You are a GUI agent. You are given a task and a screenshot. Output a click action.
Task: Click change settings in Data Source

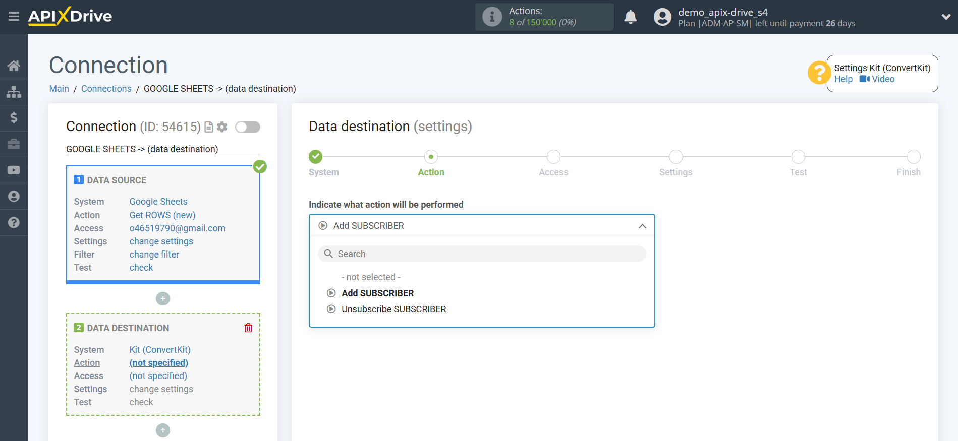[161, 241]
